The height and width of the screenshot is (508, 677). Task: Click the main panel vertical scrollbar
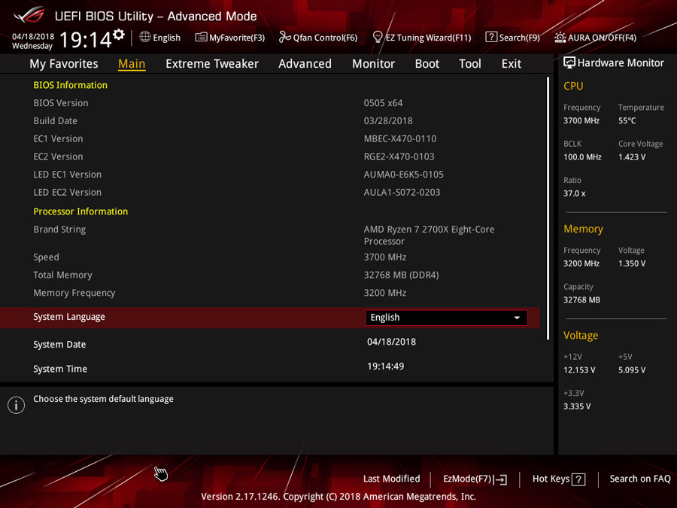pos(548,208)
